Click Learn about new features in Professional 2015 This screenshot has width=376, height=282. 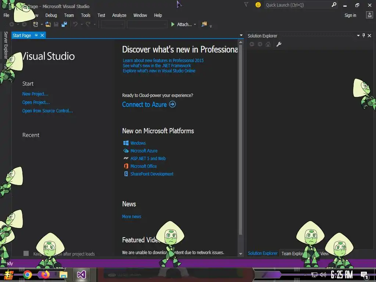point(163,61)
